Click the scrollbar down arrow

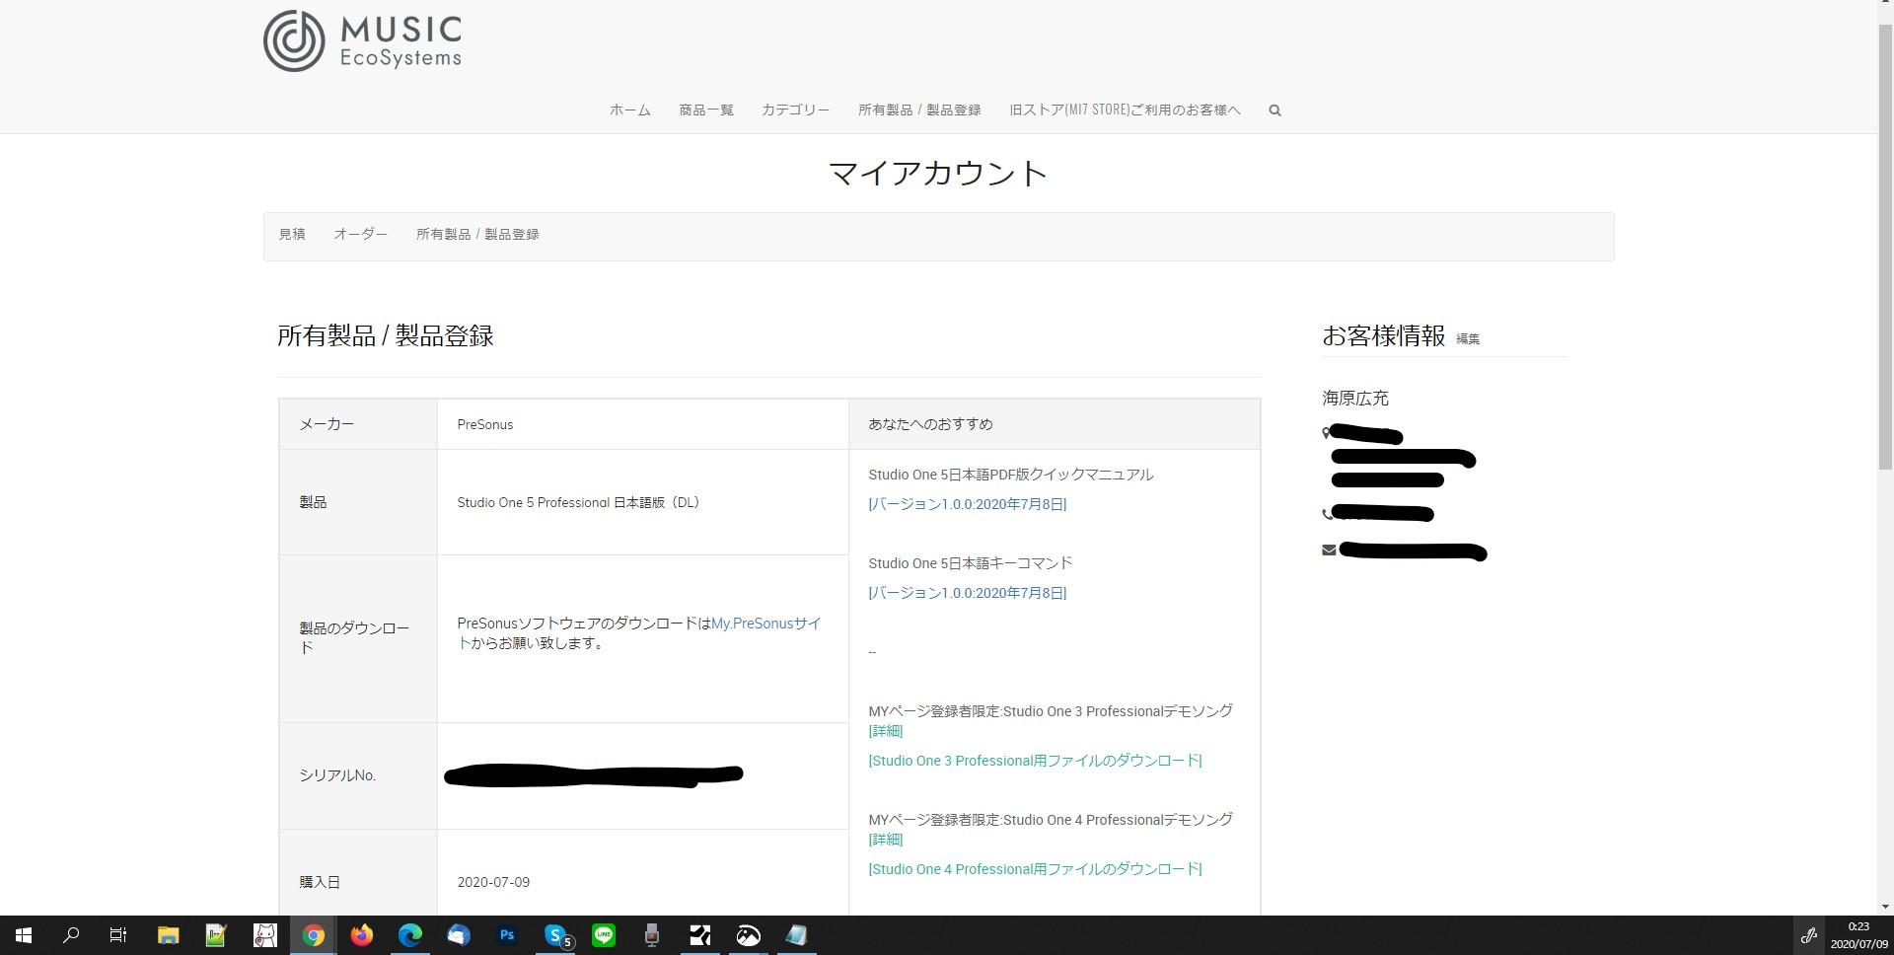pos(1885,907)
